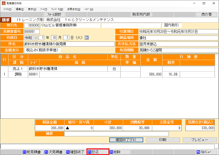219x155 pixels.
Task: Click the 納品場所 field 貴社
Action: (x=179, y=38)
